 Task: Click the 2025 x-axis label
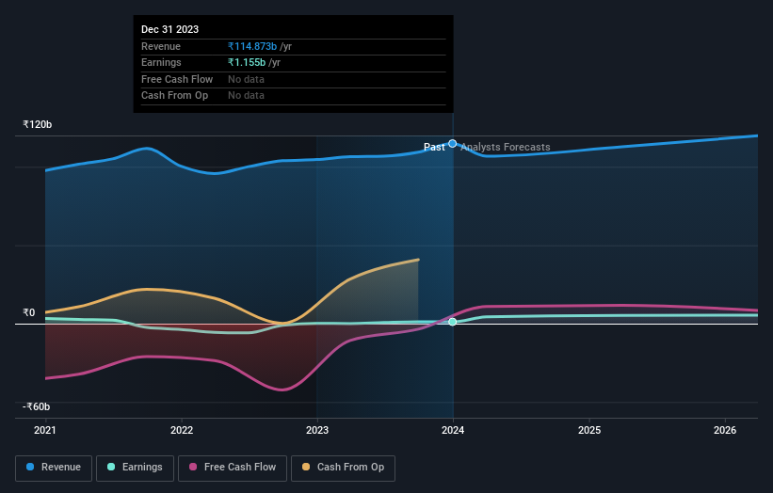(589, 430)
